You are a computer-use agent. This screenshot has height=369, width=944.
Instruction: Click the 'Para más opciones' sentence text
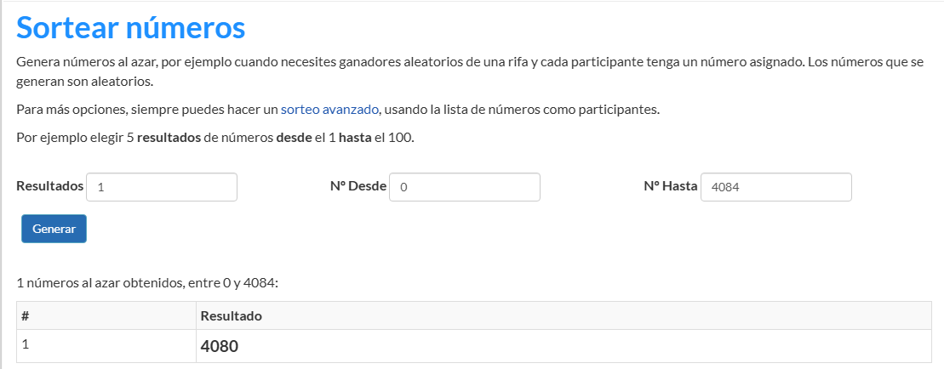[x=338, y=110]
